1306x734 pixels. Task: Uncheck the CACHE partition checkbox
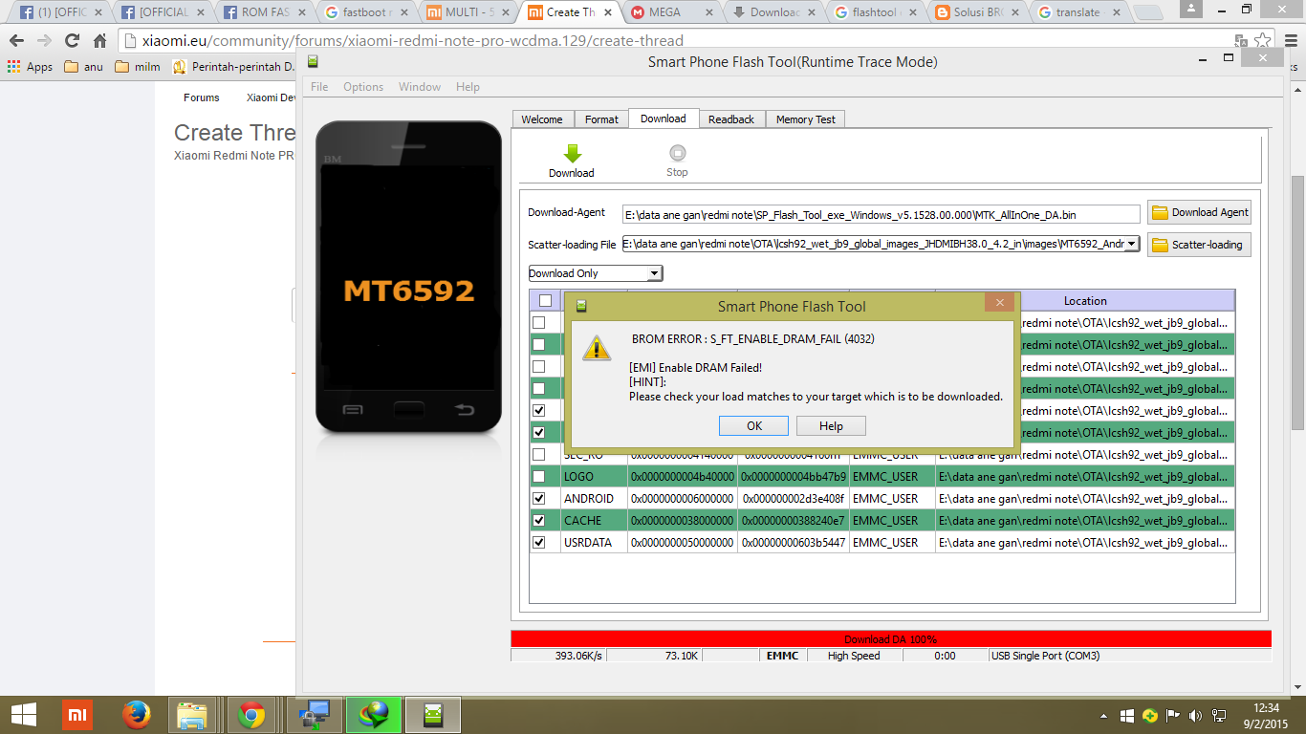(x=539, y=520)
